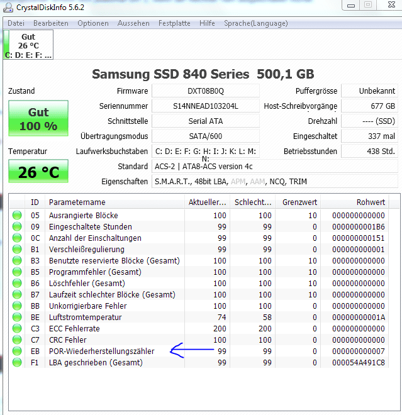
Task: Select the Luftstromtemperatur row text
Action: click(x=86, y=317)
